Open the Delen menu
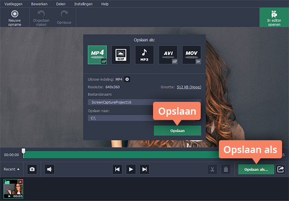This screenshot has width=289, height=201. pyautogui.click(x=60, y=4)
